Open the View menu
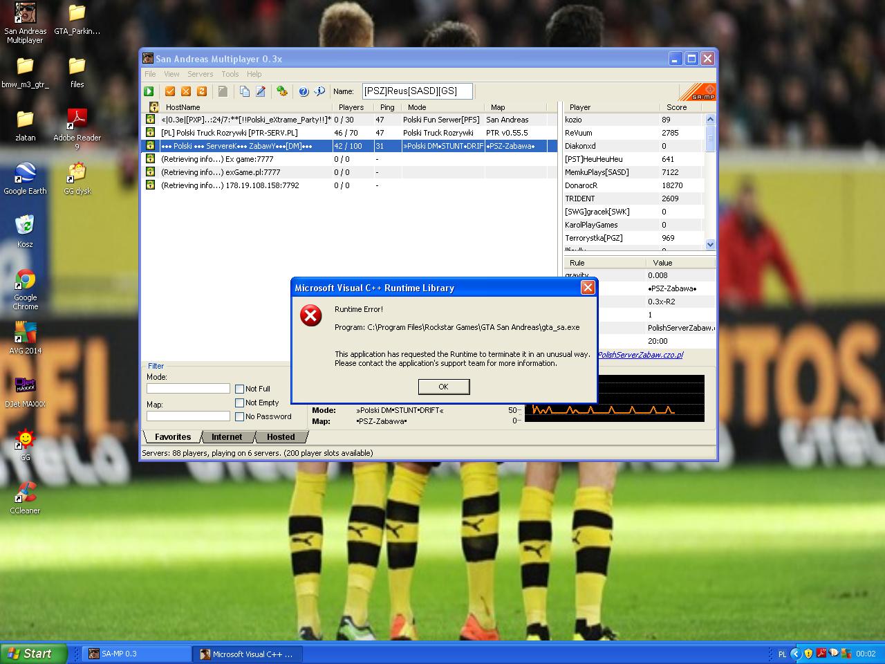This screenshot has width=885, height=664. pyautogui.click(x=171, y=74)
